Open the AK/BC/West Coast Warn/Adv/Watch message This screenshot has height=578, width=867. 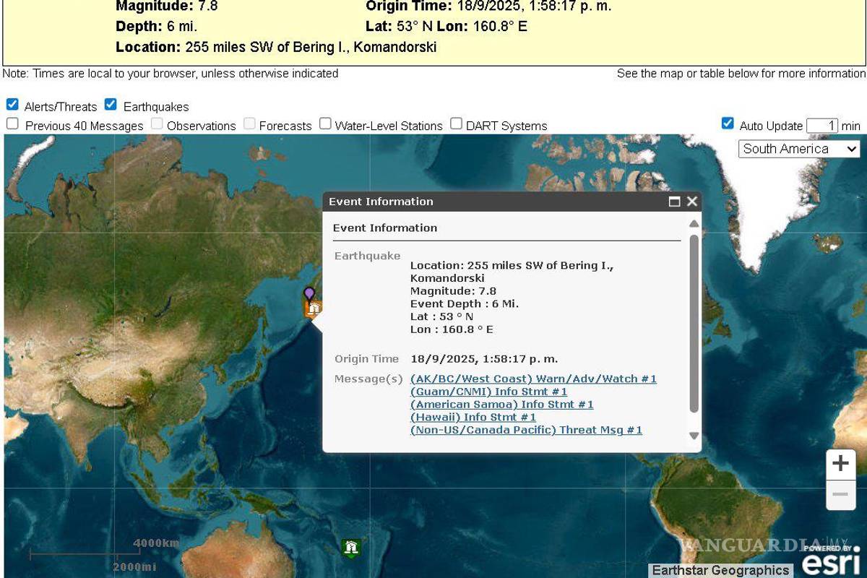[x=532, y=378]
